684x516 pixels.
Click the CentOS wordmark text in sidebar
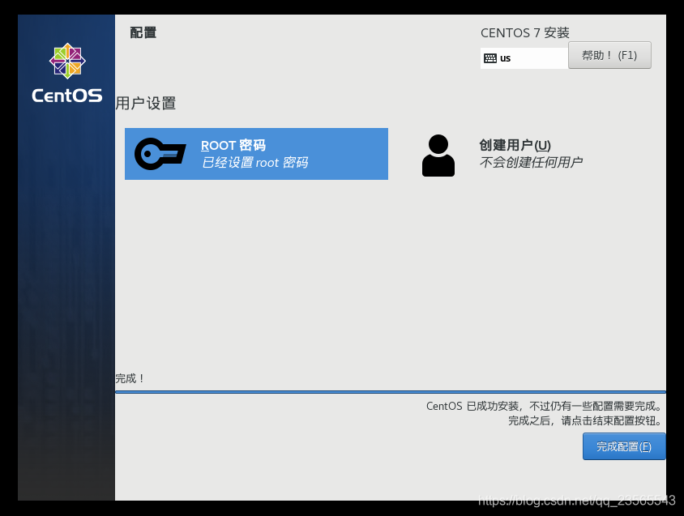tap(67, 96)
